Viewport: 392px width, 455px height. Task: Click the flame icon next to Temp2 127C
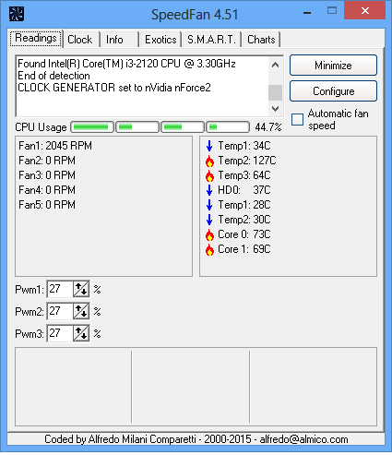point(209,161)
